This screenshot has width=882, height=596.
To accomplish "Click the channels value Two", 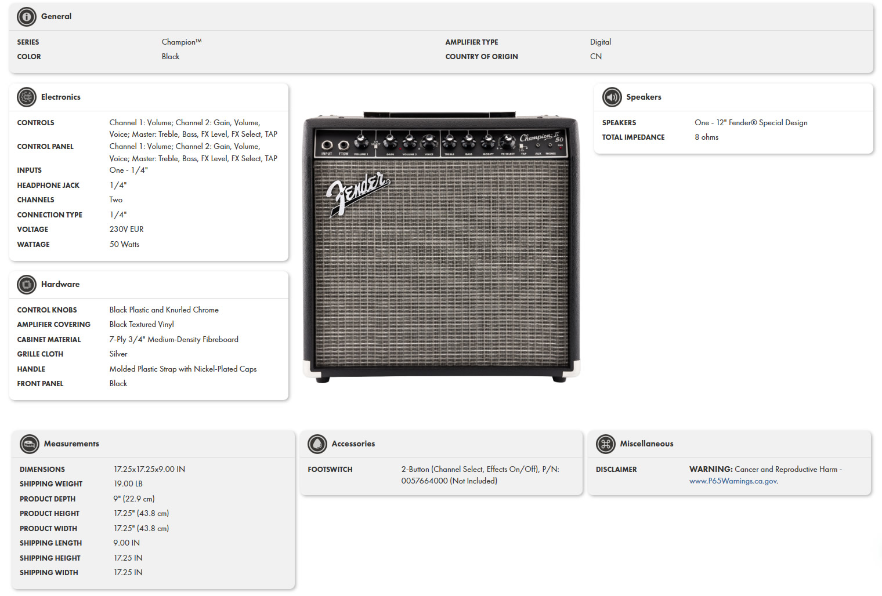I will pos(116,199).
